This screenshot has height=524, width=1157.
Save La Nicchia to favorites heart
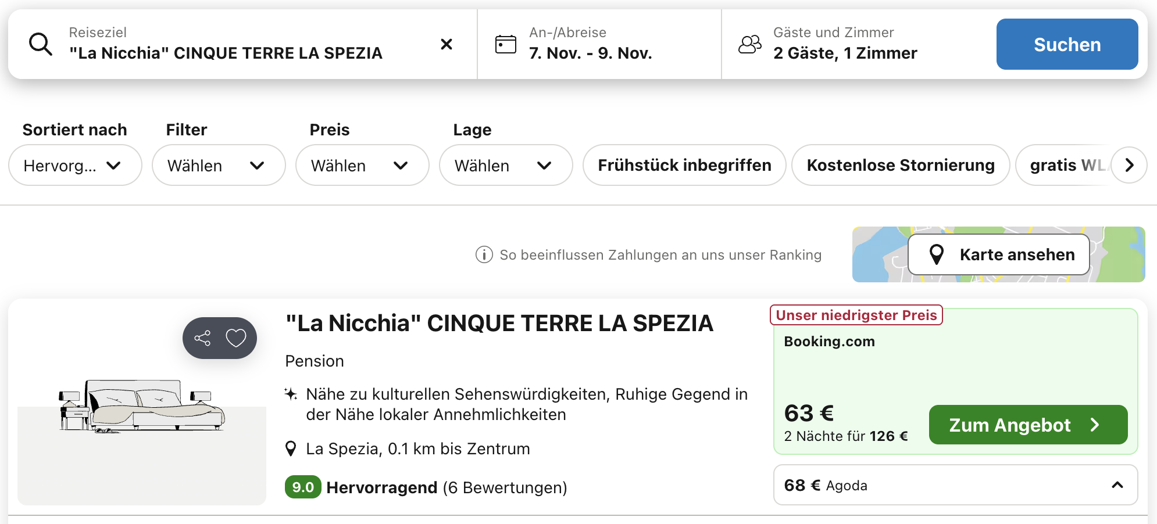[x=236, y=338]
